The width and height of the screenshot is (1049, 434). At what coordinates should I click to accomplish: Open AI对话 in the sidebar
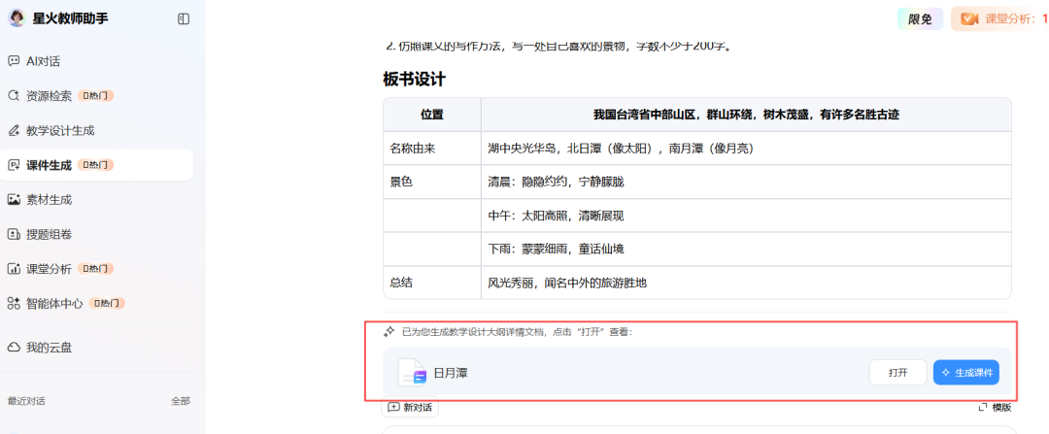[x=97, y=61]
